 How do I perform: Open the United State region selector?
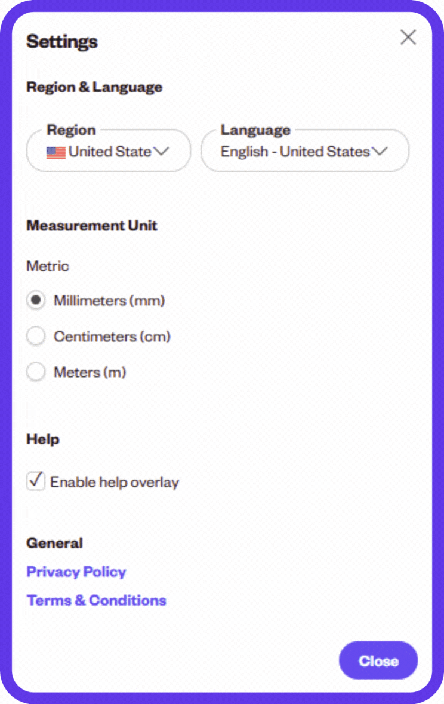pyautogui.click(x=109, y=150)
